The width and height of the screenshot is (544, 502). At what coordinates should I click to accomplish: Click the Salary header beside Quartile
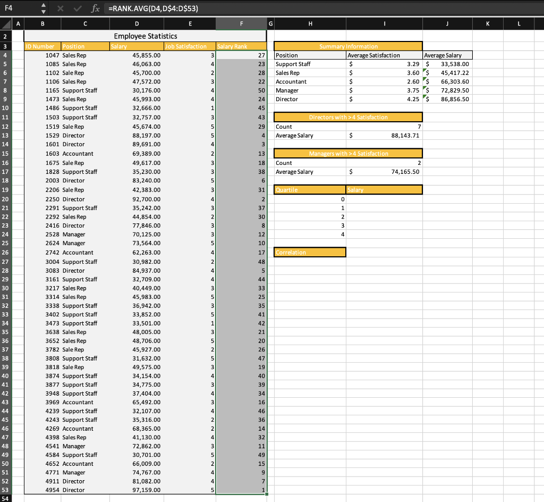pos(385,190)
